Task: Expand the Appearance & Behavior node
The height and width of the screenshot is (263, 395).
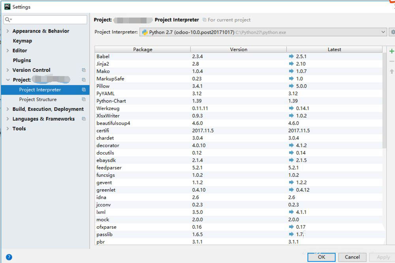Action: (x=8, y=31)
